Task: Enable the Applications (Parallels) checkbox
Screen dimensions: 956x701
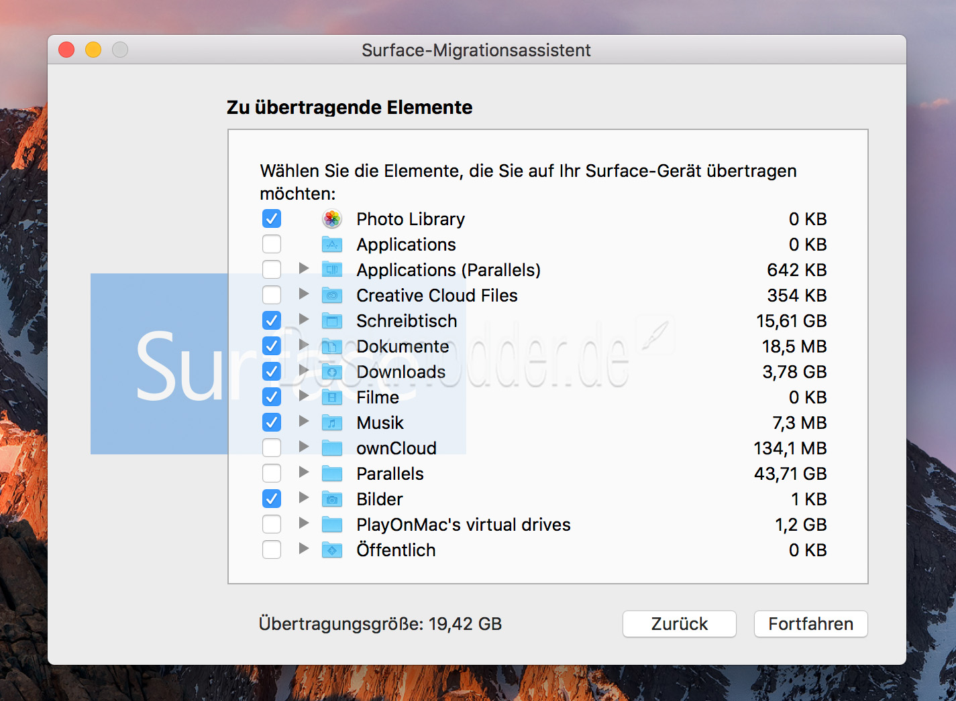Action: (272, 269)
